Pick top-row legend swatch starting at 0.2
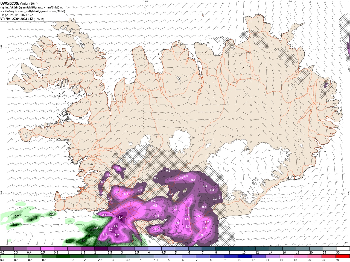The width and height of the screenshot is (350, 262). pos(7,249)
